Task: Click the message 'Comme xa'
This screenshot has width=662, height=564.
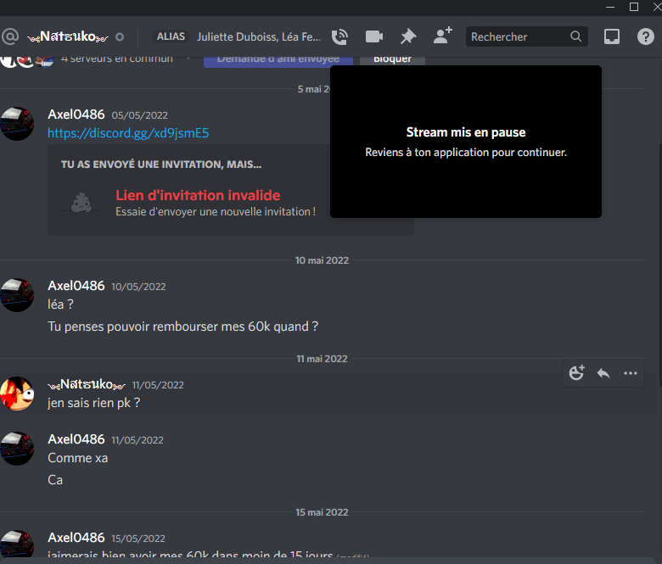Action: point(78,458)
